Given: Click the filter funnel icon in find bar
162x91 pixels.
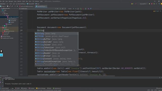Looking at the screenshot, I should [91, 9].
